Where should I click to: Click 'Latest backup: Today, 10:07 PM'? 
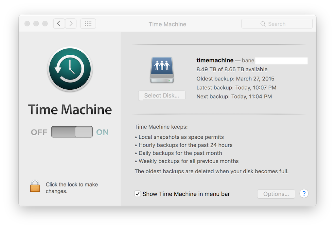click(x=236, y=88)
